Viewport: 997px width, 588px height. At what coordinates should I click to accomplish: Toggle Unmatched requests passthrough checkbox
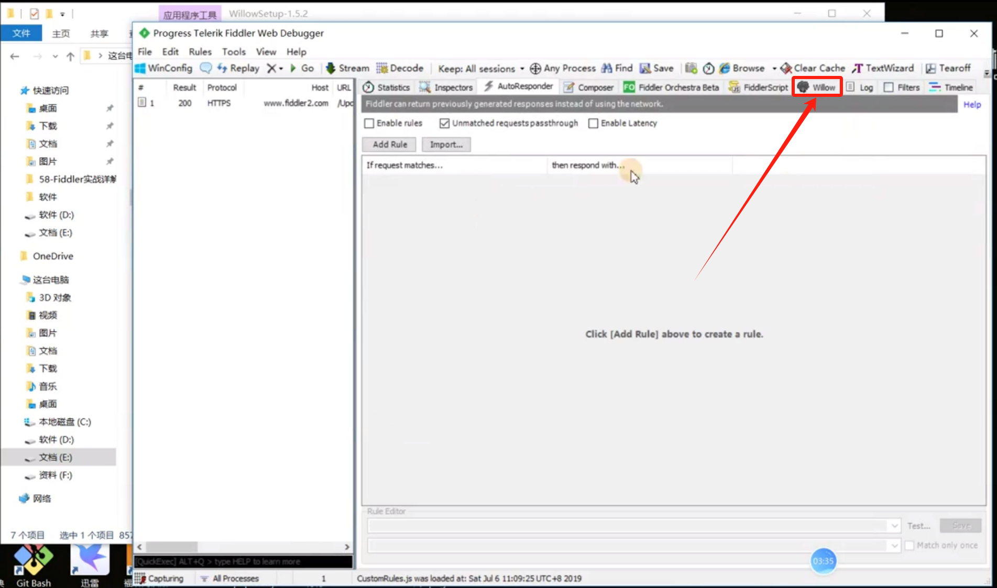(x=444, y=123)
